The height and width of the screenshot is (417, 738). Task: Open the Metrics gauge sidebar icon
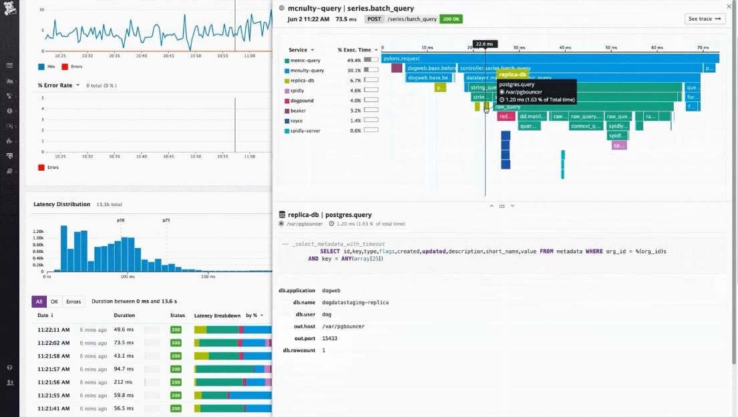click(9, 126)
